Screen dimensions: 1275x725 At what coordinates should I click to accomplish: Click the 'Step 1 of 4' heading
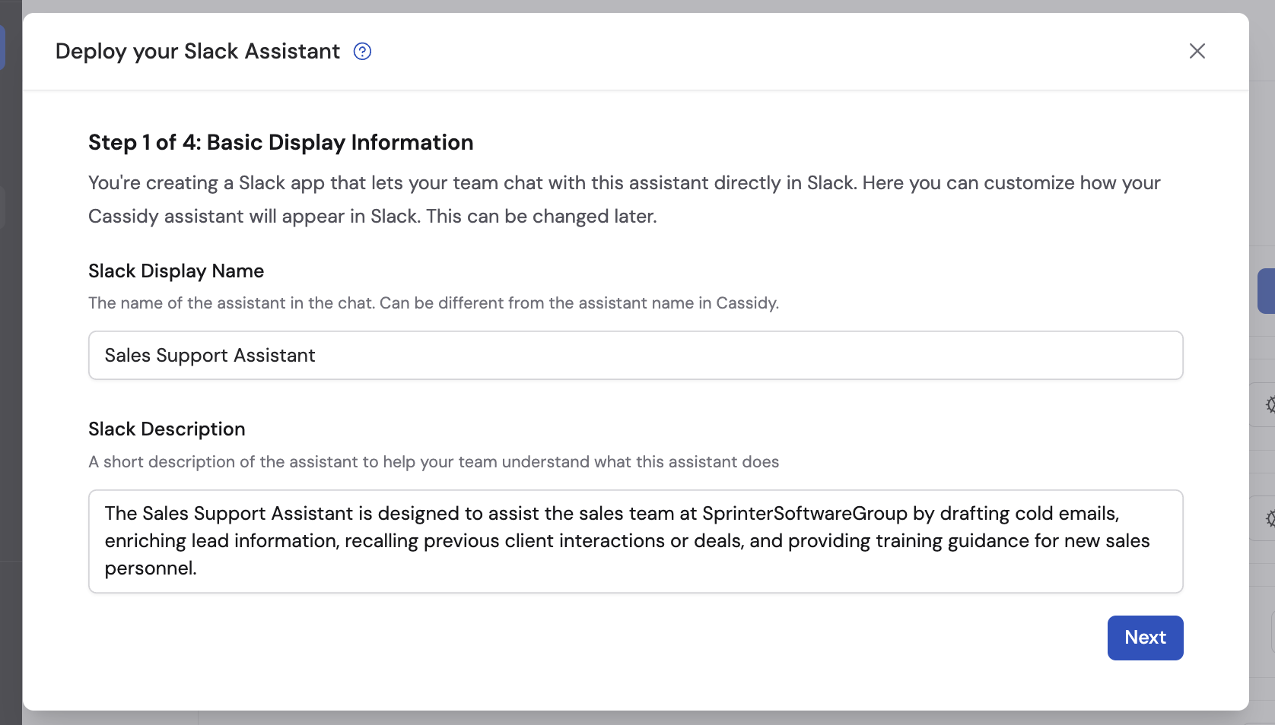click(281, 142)
